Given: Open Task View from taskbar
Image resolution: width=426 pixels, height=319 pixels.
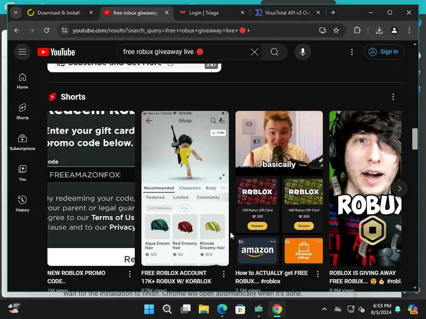Looking at the screenshot, I should click(185, 309).
